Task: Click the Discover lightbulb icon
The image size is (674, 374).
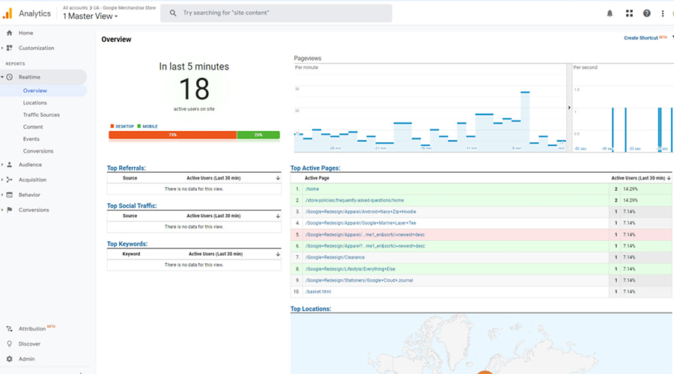Action: [10, 343]
